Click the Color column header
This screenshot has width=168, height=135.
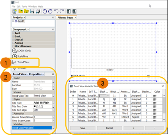157,92
